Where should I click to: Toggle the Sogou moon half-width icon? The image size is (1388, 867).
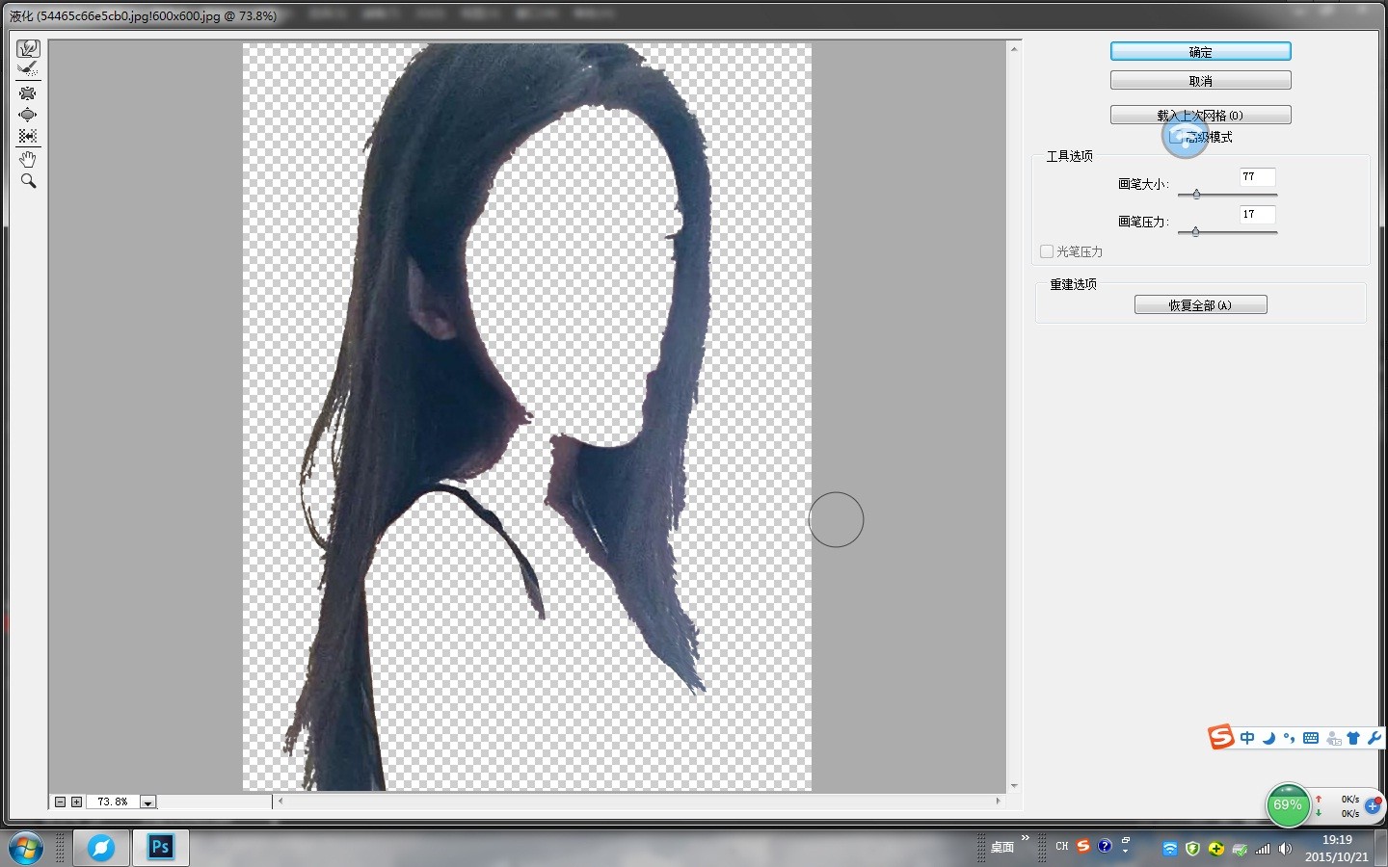[x=1268, y=738]
